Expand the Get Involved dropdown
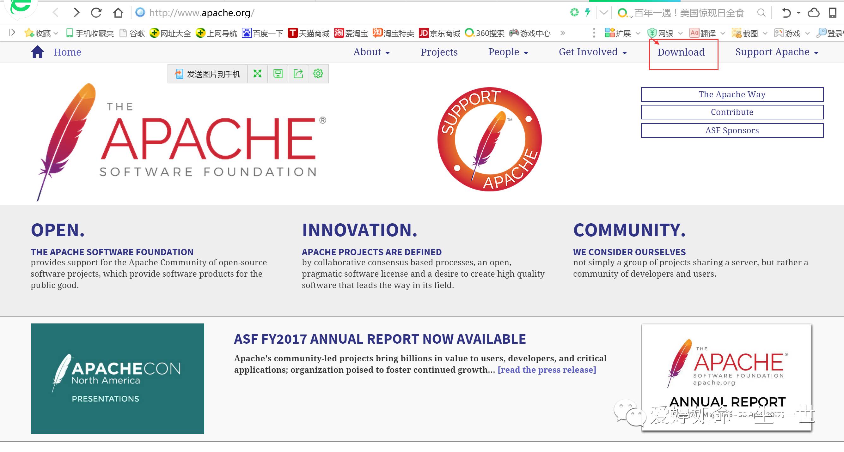The height and width of the screenshot is (452, 844). pos(592,52)
